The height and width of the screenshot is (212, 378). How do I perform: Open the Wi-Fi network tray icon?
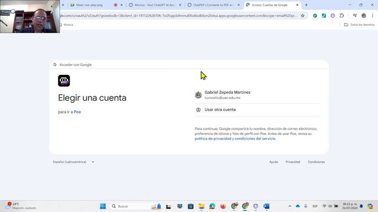point(324,206)
